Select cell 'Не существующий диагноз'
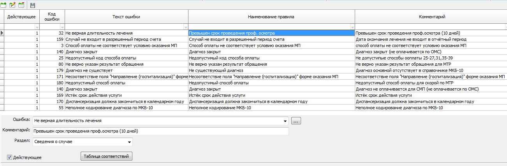The width and height of the screenshot is (507, 166). [271, 70]
